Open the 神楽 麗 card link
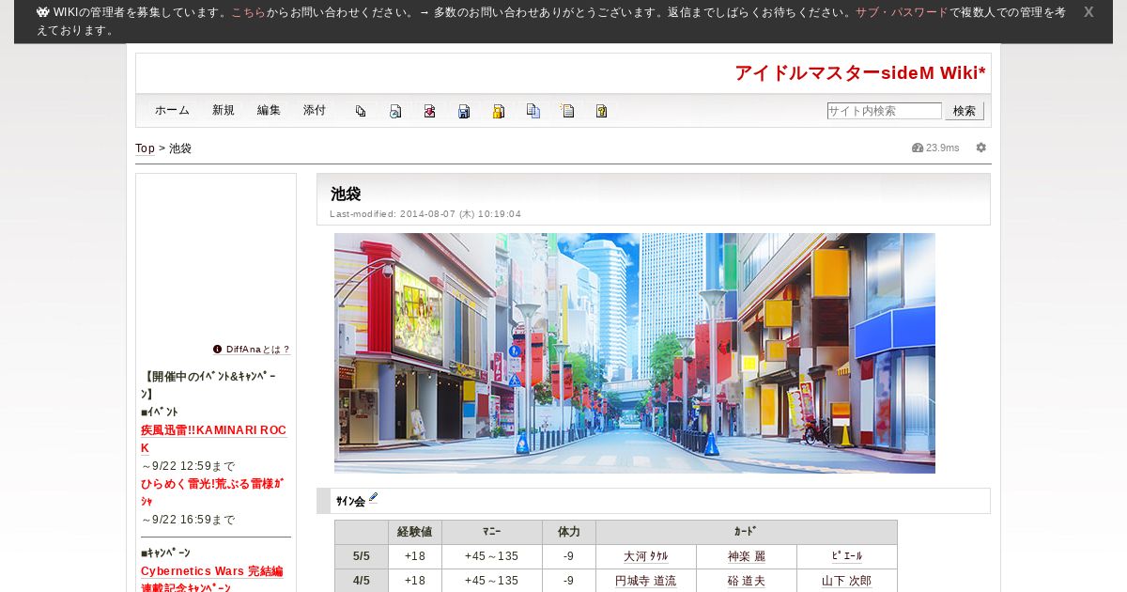 [747, 556]
